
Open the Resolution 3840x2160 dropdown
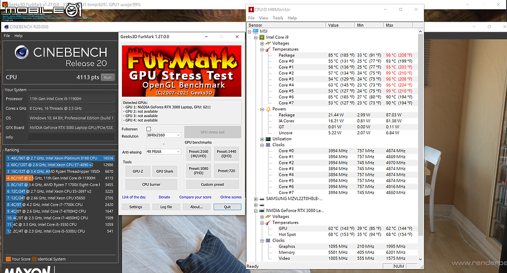point(163,135)
